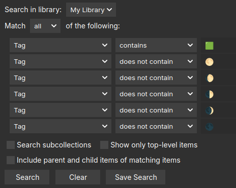This screenshot has width=236, height=188.
Task: Enable the Search subcollections checkbox
Action: (x=11, y=145)
